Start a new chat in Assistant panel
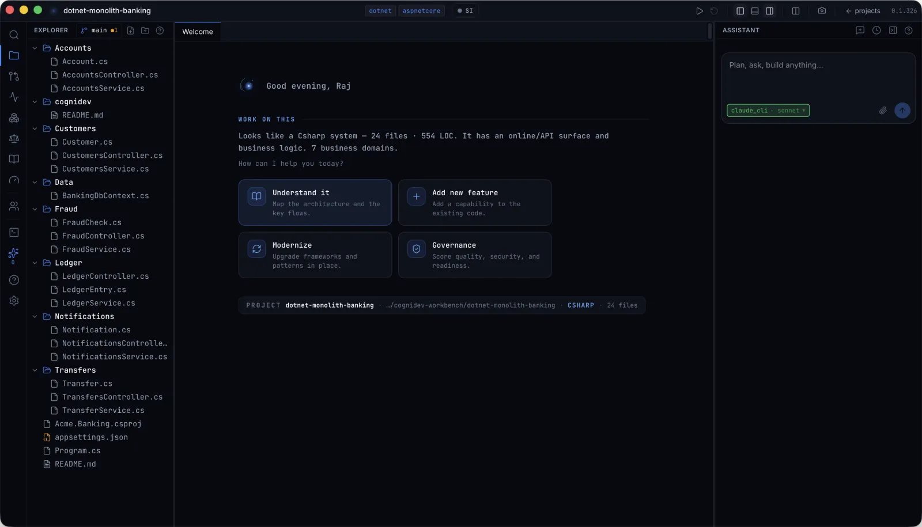 pyautogui.click(x=860, y=31)
